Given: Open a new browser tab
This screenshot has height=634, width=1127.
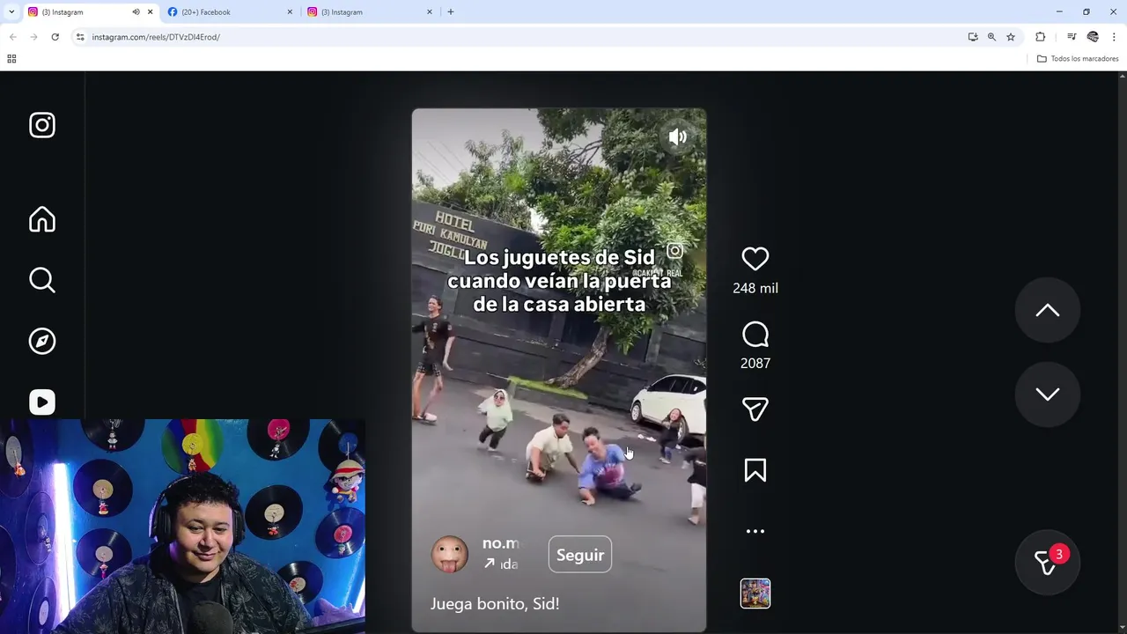Looking at the screenshot, I should point(451,12).
